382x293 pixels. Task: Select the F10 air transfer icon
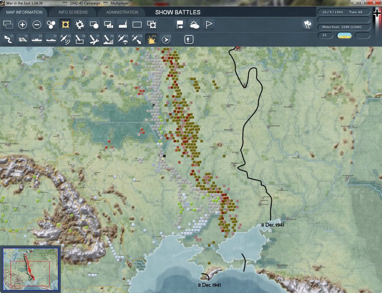coord(137,39)
